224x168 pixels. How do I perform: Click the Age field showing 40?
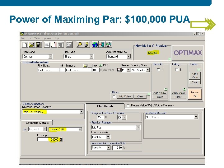coord(96,70)
